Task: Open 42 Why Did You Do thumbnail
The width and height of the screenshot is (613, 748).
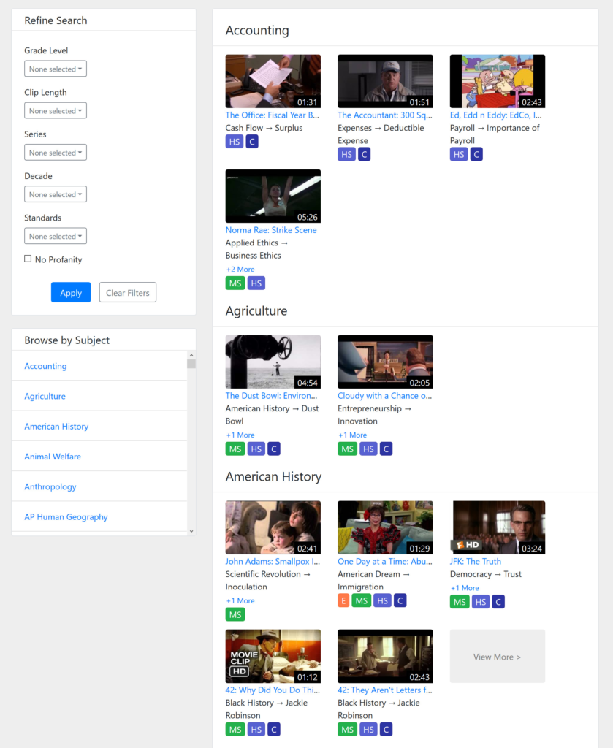Action: [273, 657]
